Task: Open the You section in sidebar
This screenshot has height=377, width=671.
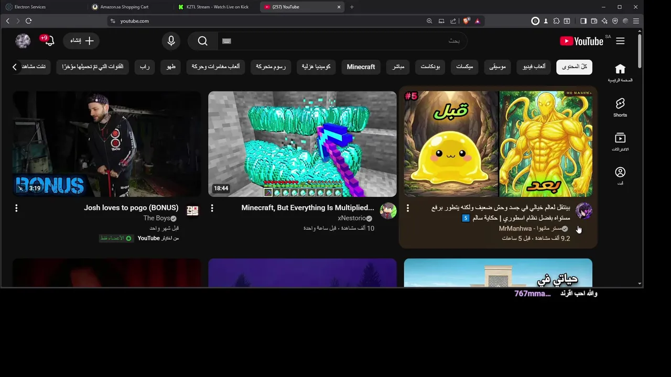Action: click(620, 176)
